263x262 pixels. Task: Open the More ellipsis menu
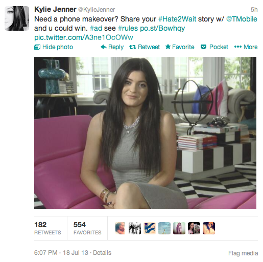click(x=238, y=47)
